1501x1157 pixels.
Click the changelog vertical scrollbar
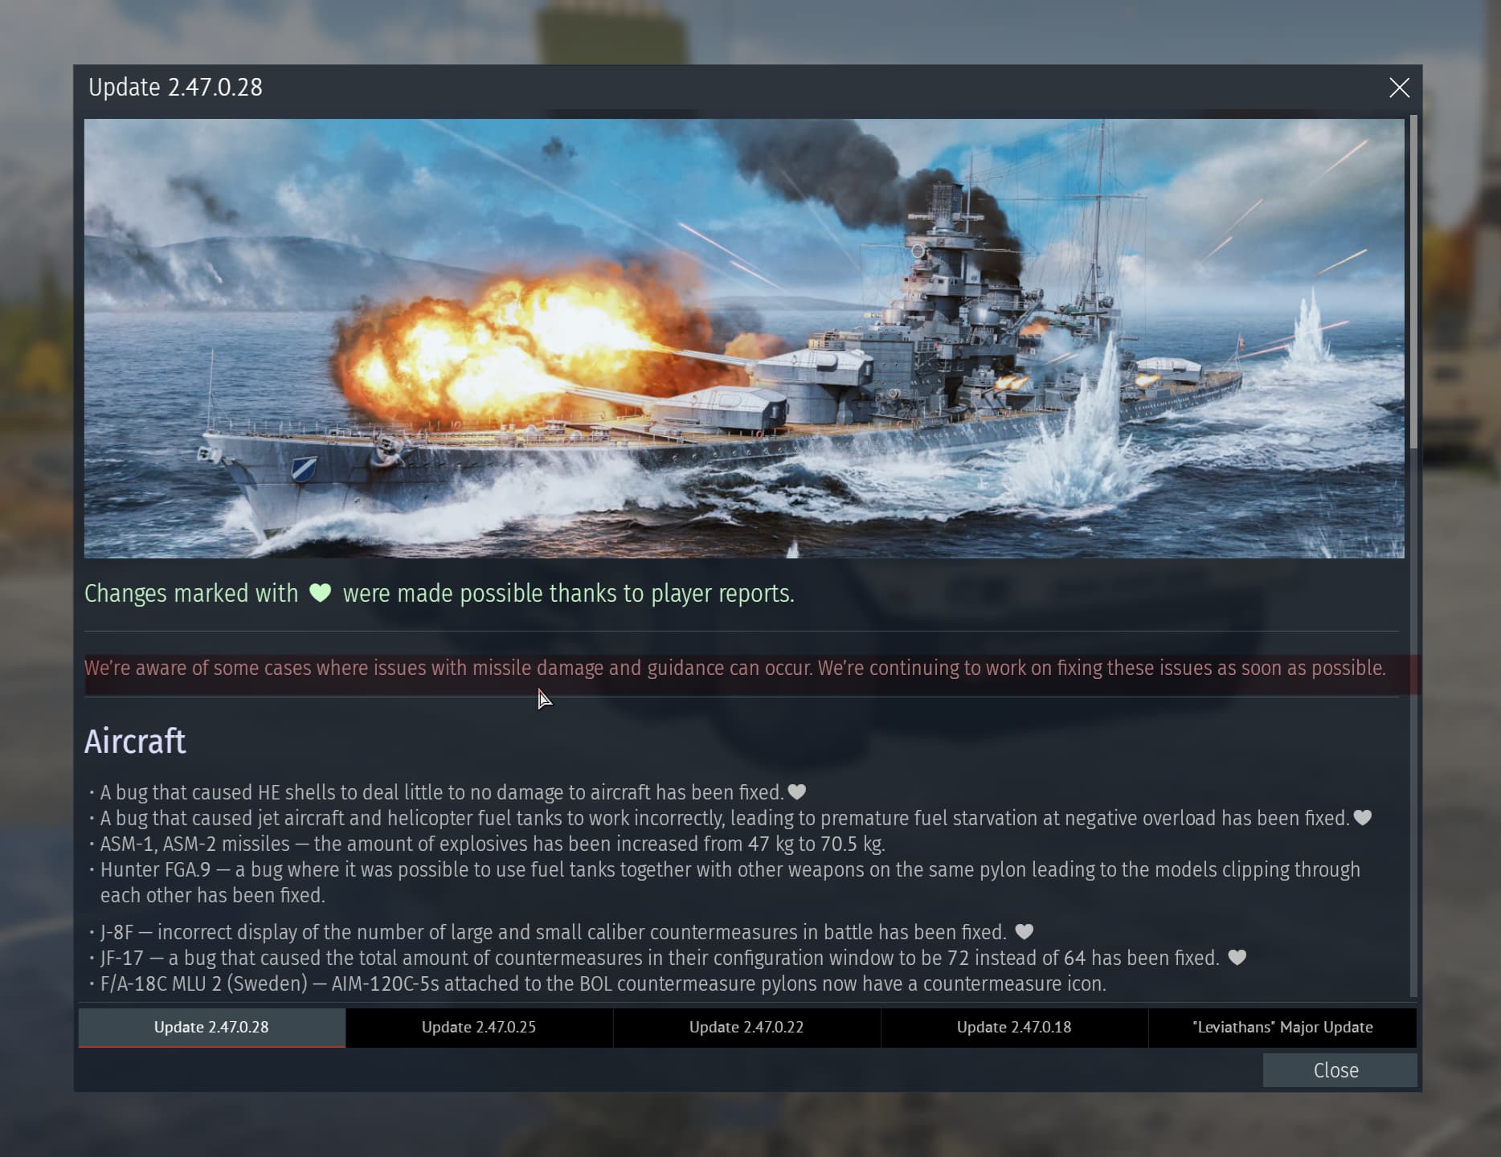(1413, 281)
